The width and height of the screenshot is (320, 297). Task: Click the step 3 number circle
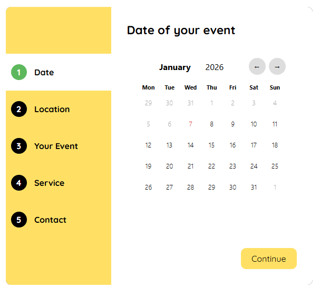coord(19,146)
